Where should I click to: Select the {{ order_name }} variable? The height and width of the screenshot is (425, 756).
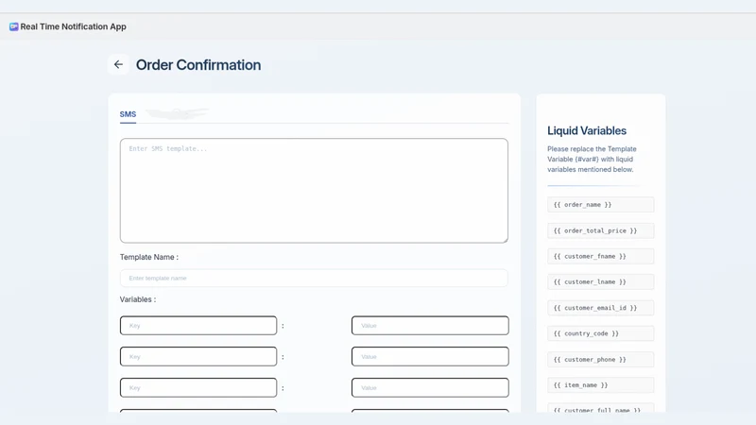(x=601, y=205)
